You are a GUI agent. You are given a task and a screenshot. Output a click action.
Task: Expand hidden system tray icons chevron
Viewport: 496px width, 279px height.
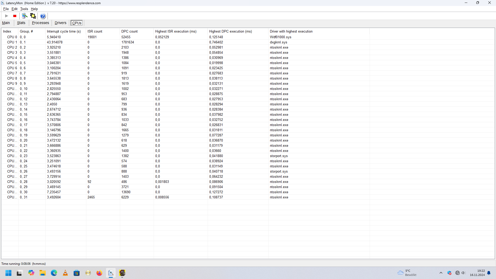441,273
